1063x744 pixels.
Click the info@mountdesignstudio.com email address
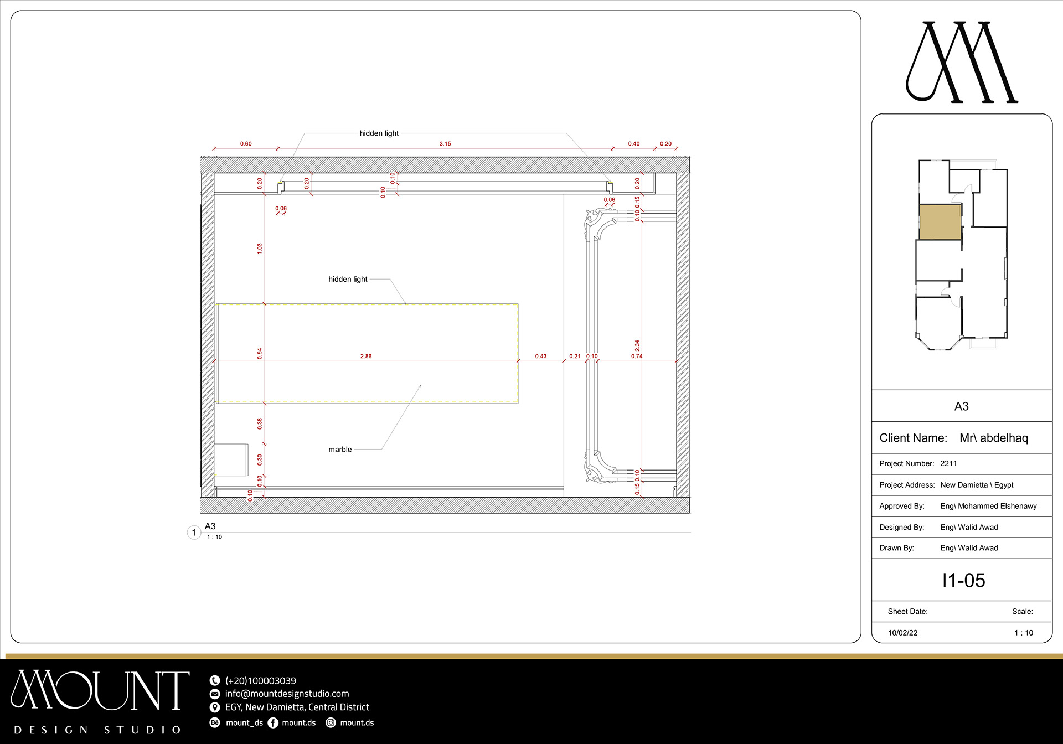(287, 694)
